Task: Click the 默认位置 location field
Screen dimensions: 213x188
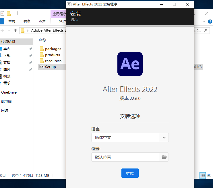Action: click(x=125, y=157)
